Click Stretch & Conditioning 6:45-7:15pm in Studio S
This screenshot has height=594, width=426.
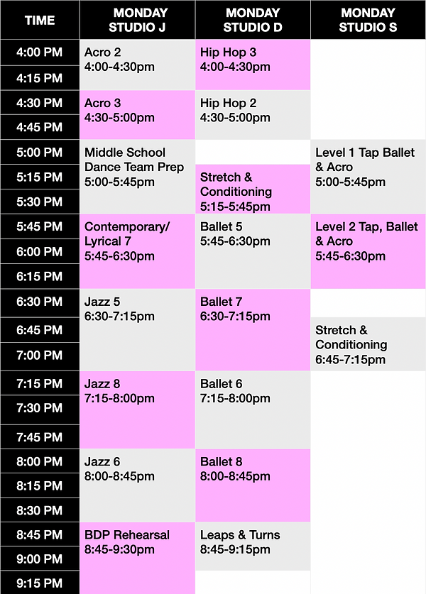pyautogui.click(x=368, y=344)
